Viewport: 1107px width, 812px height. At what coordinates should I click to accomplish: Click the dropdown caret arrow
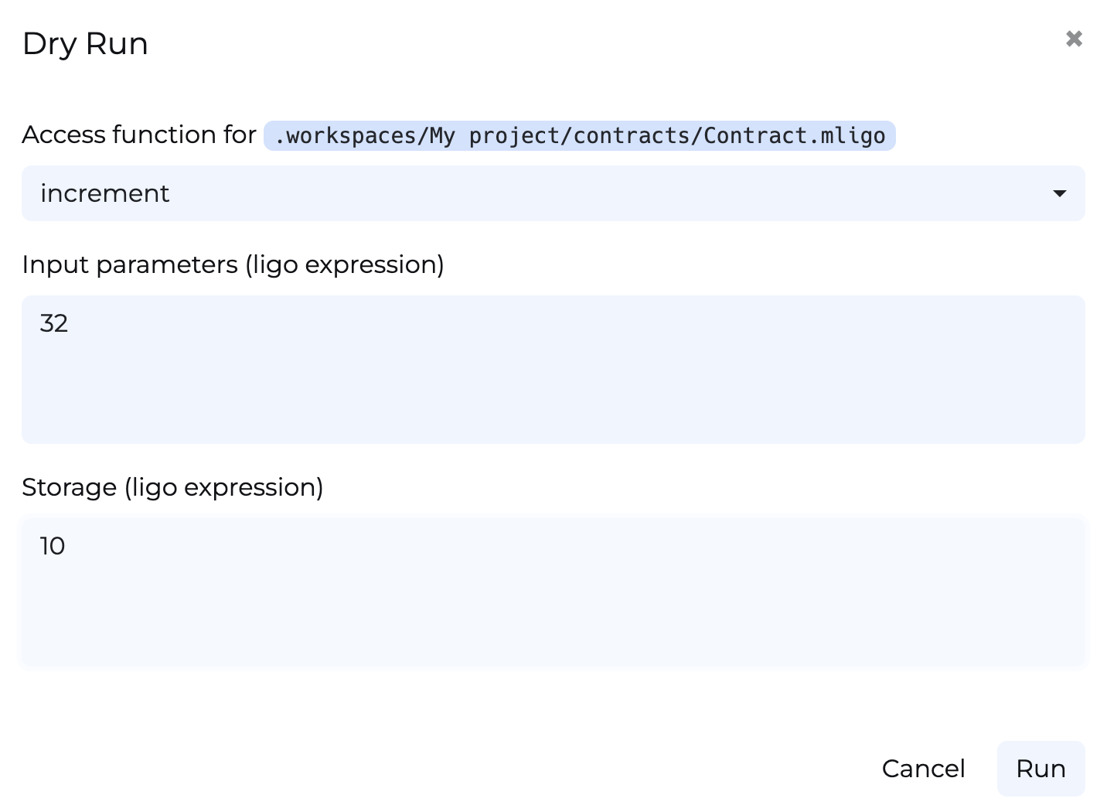[x=1060, y=193]
